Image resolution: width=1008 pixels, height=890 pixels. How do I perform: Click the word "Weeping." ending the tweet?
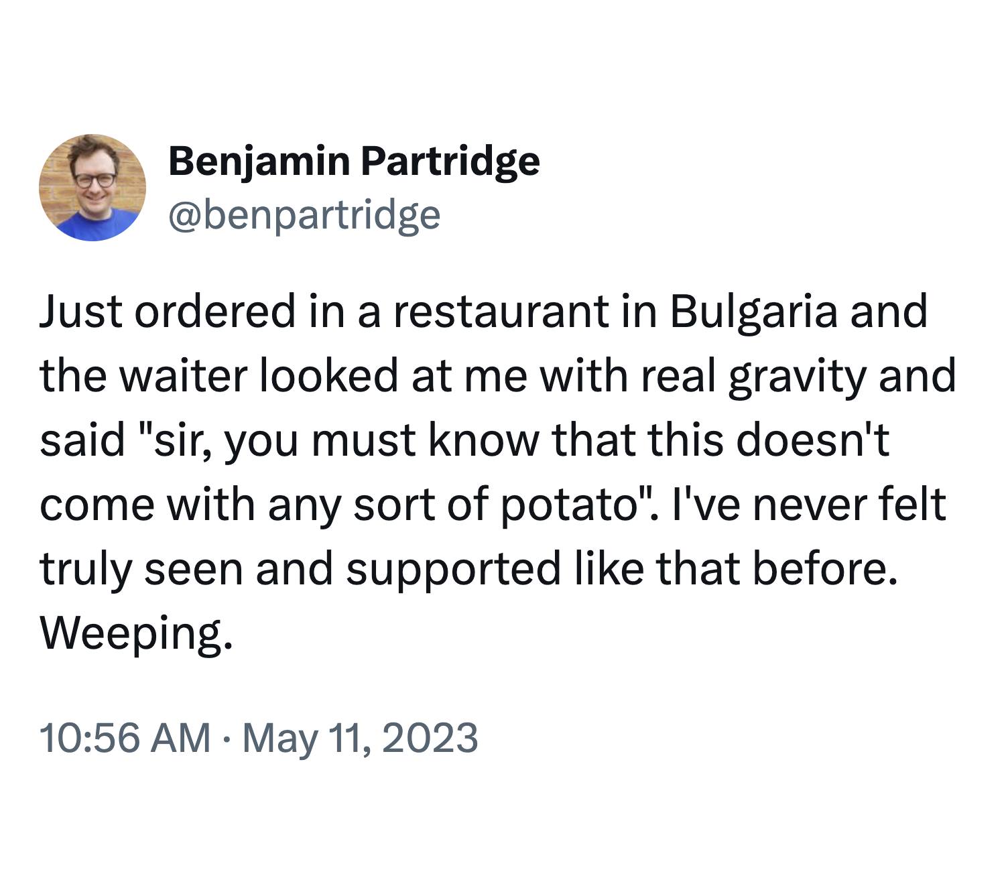pyautogui.click(x=137, y=633)
